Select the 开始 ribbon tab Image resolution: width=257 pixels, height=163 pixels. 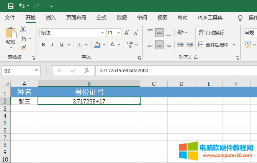coord(31,18)
